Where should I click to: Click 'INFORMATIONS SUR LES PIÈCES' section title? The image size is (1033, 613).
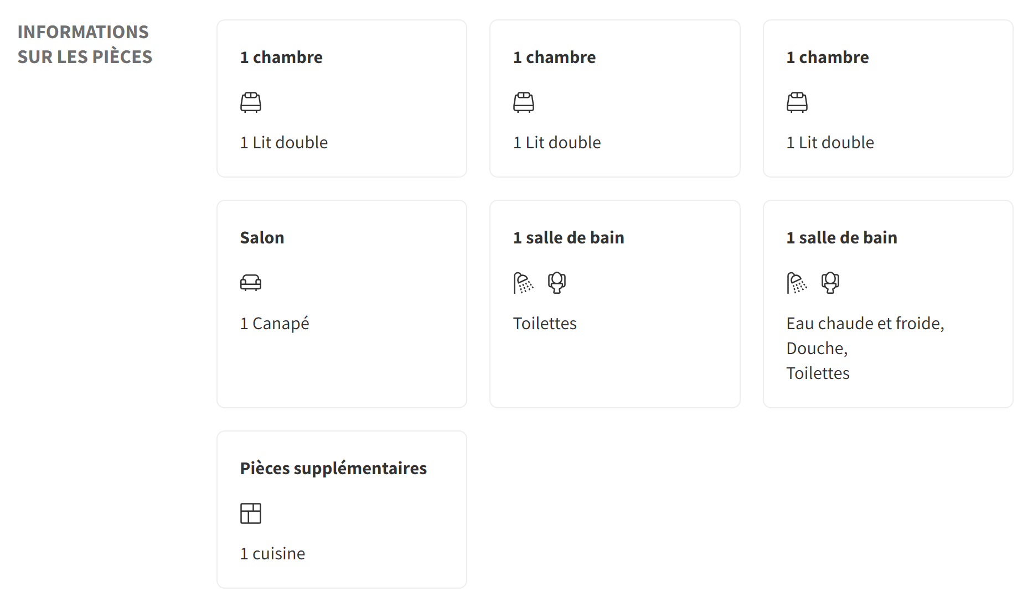click(x=85, y=44)
